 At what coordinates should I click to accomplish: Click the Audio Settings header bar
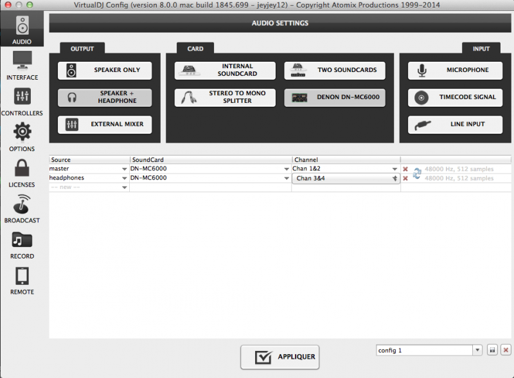(x=280, y=23)
